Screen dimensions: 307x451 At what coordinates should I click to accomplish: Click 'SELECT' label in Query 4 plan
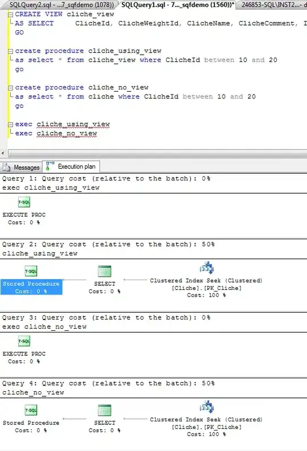coord(105,423)
